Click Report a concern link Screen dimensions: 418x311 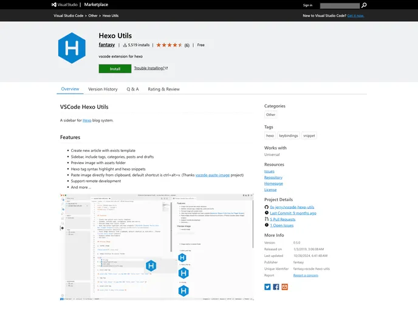pos(306,275)
